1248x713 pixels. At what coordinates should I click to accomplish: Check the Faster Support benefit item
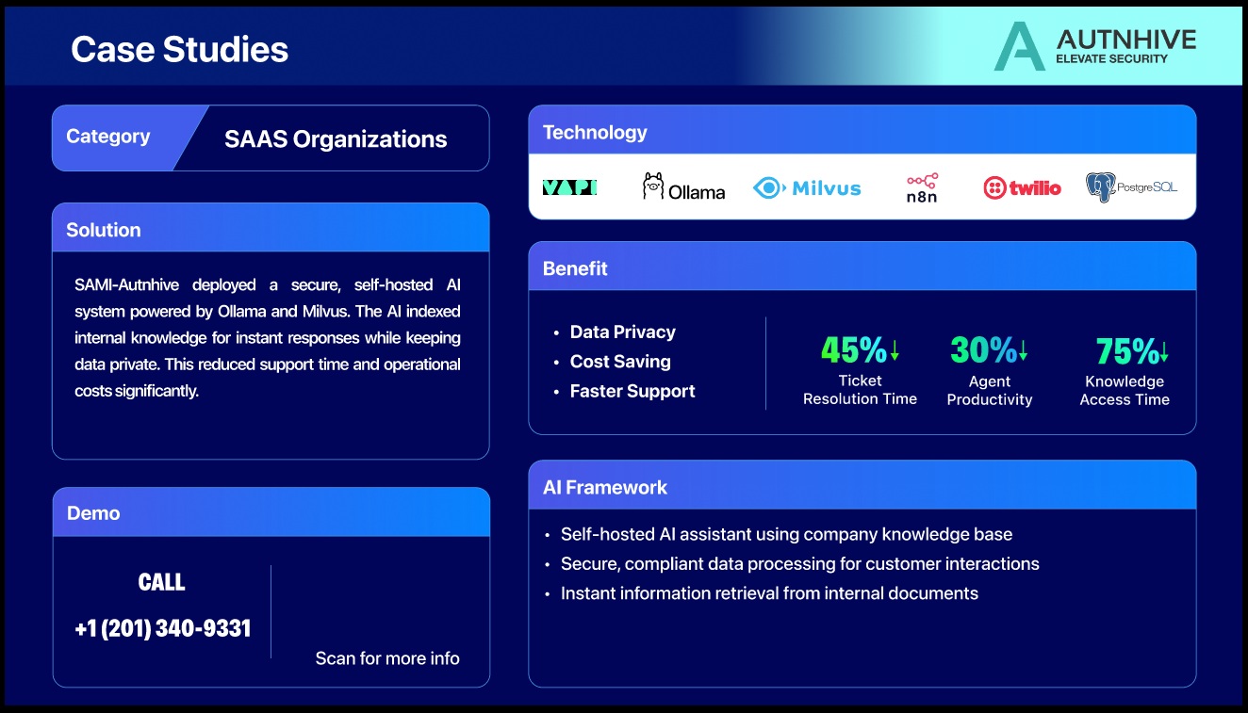tap(632, 391)
